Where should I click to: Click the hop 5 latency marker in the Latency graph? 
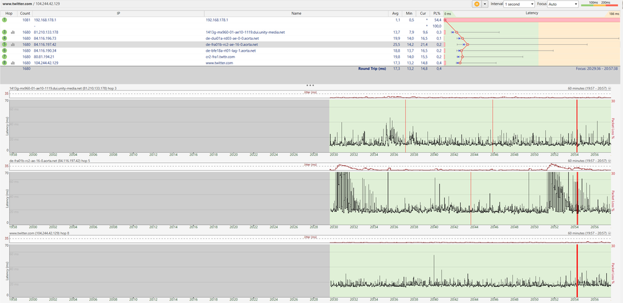pos(466,45)
